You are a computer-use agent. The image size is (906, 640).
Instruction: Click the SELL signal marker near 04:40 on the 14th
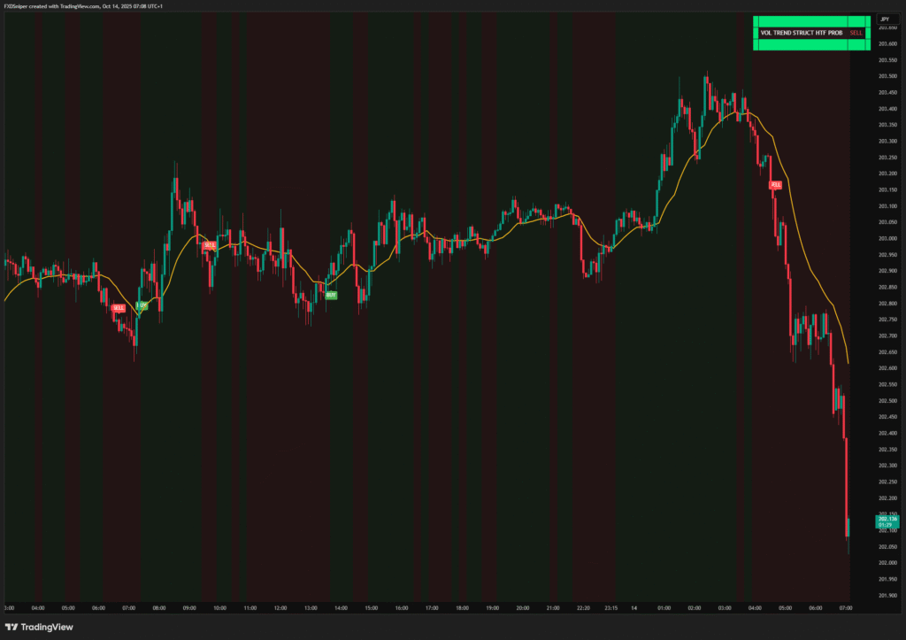click(x=775, y=185)
